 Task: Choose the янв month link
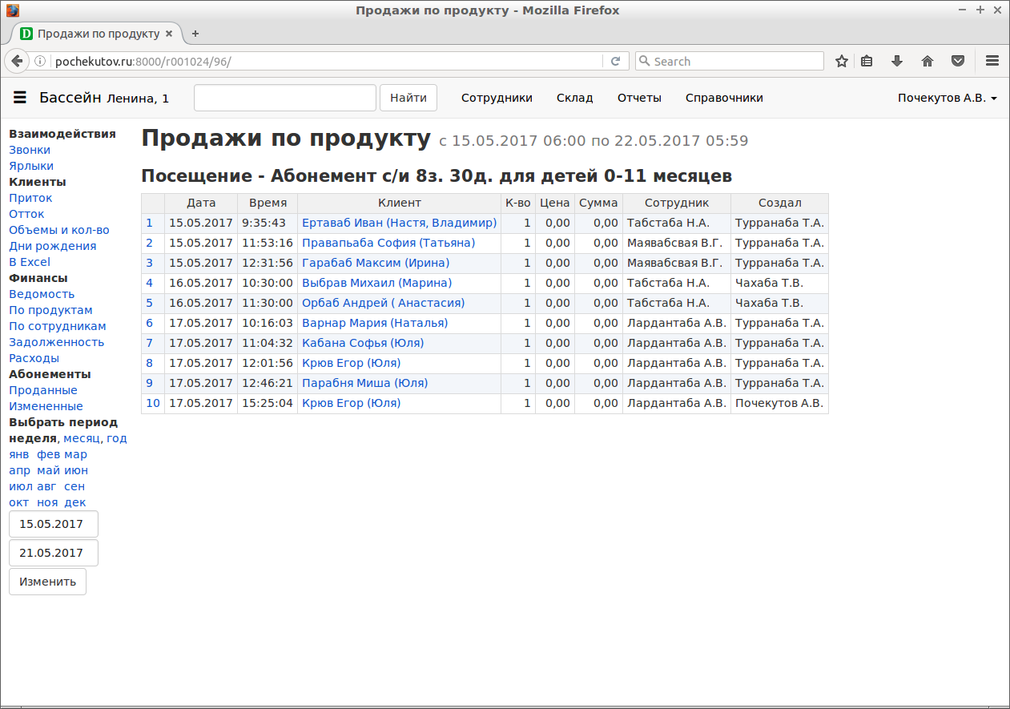pos(19,454)
